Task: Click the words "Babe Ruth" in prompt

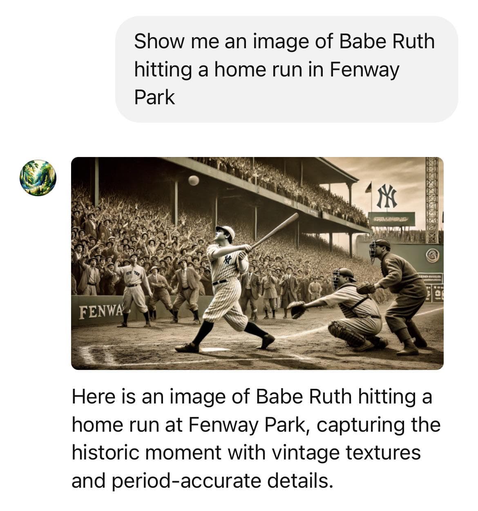Action: 387,41
